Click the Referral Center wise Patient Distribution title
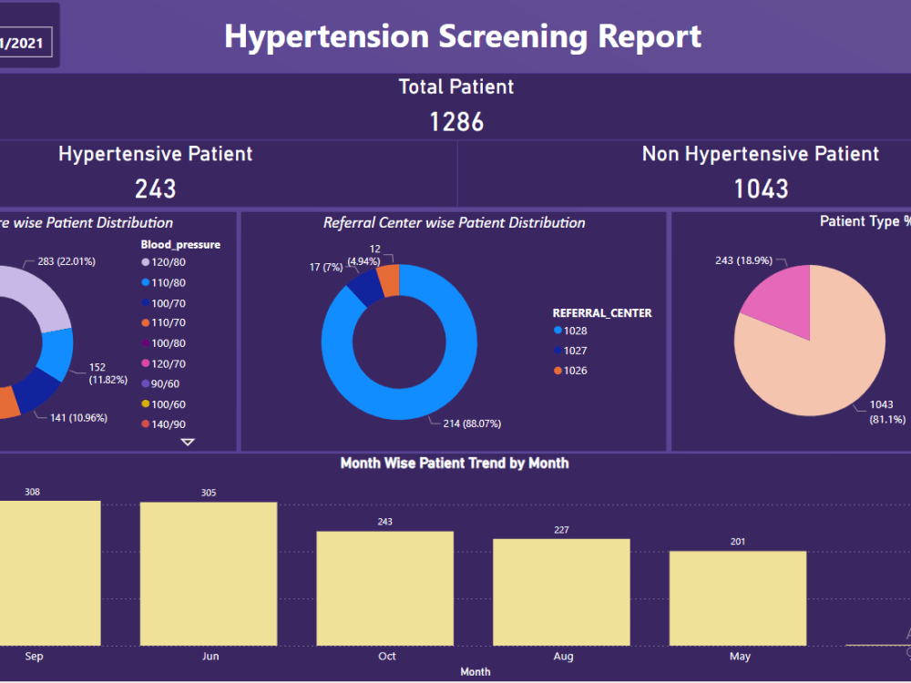This screenshot has height=683, width=911. pos(454,222)
